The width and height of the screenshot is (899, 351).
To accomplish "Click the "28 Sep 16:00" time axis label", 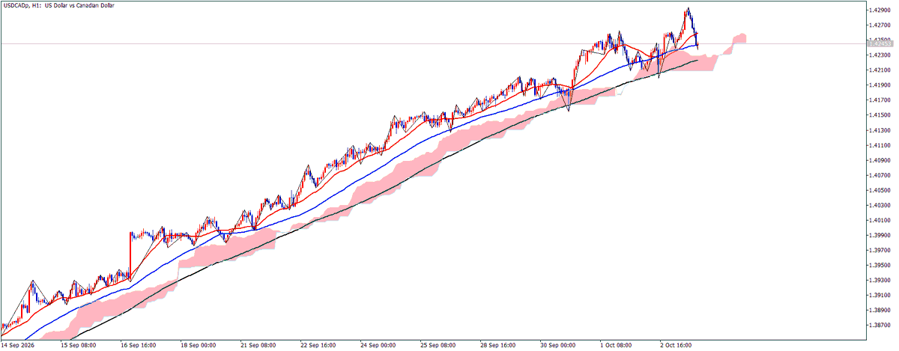I will (x=497, y=346).
